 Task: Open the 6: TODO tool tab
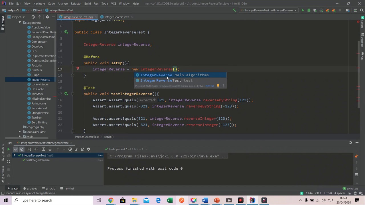pos(48,188)
